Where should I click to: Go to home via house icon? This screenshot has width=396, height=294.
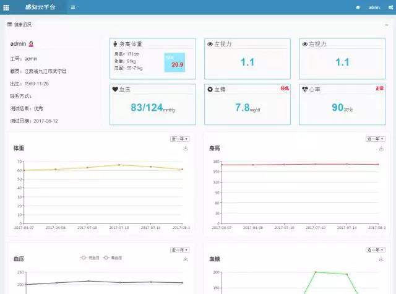(x=358, y=7)
